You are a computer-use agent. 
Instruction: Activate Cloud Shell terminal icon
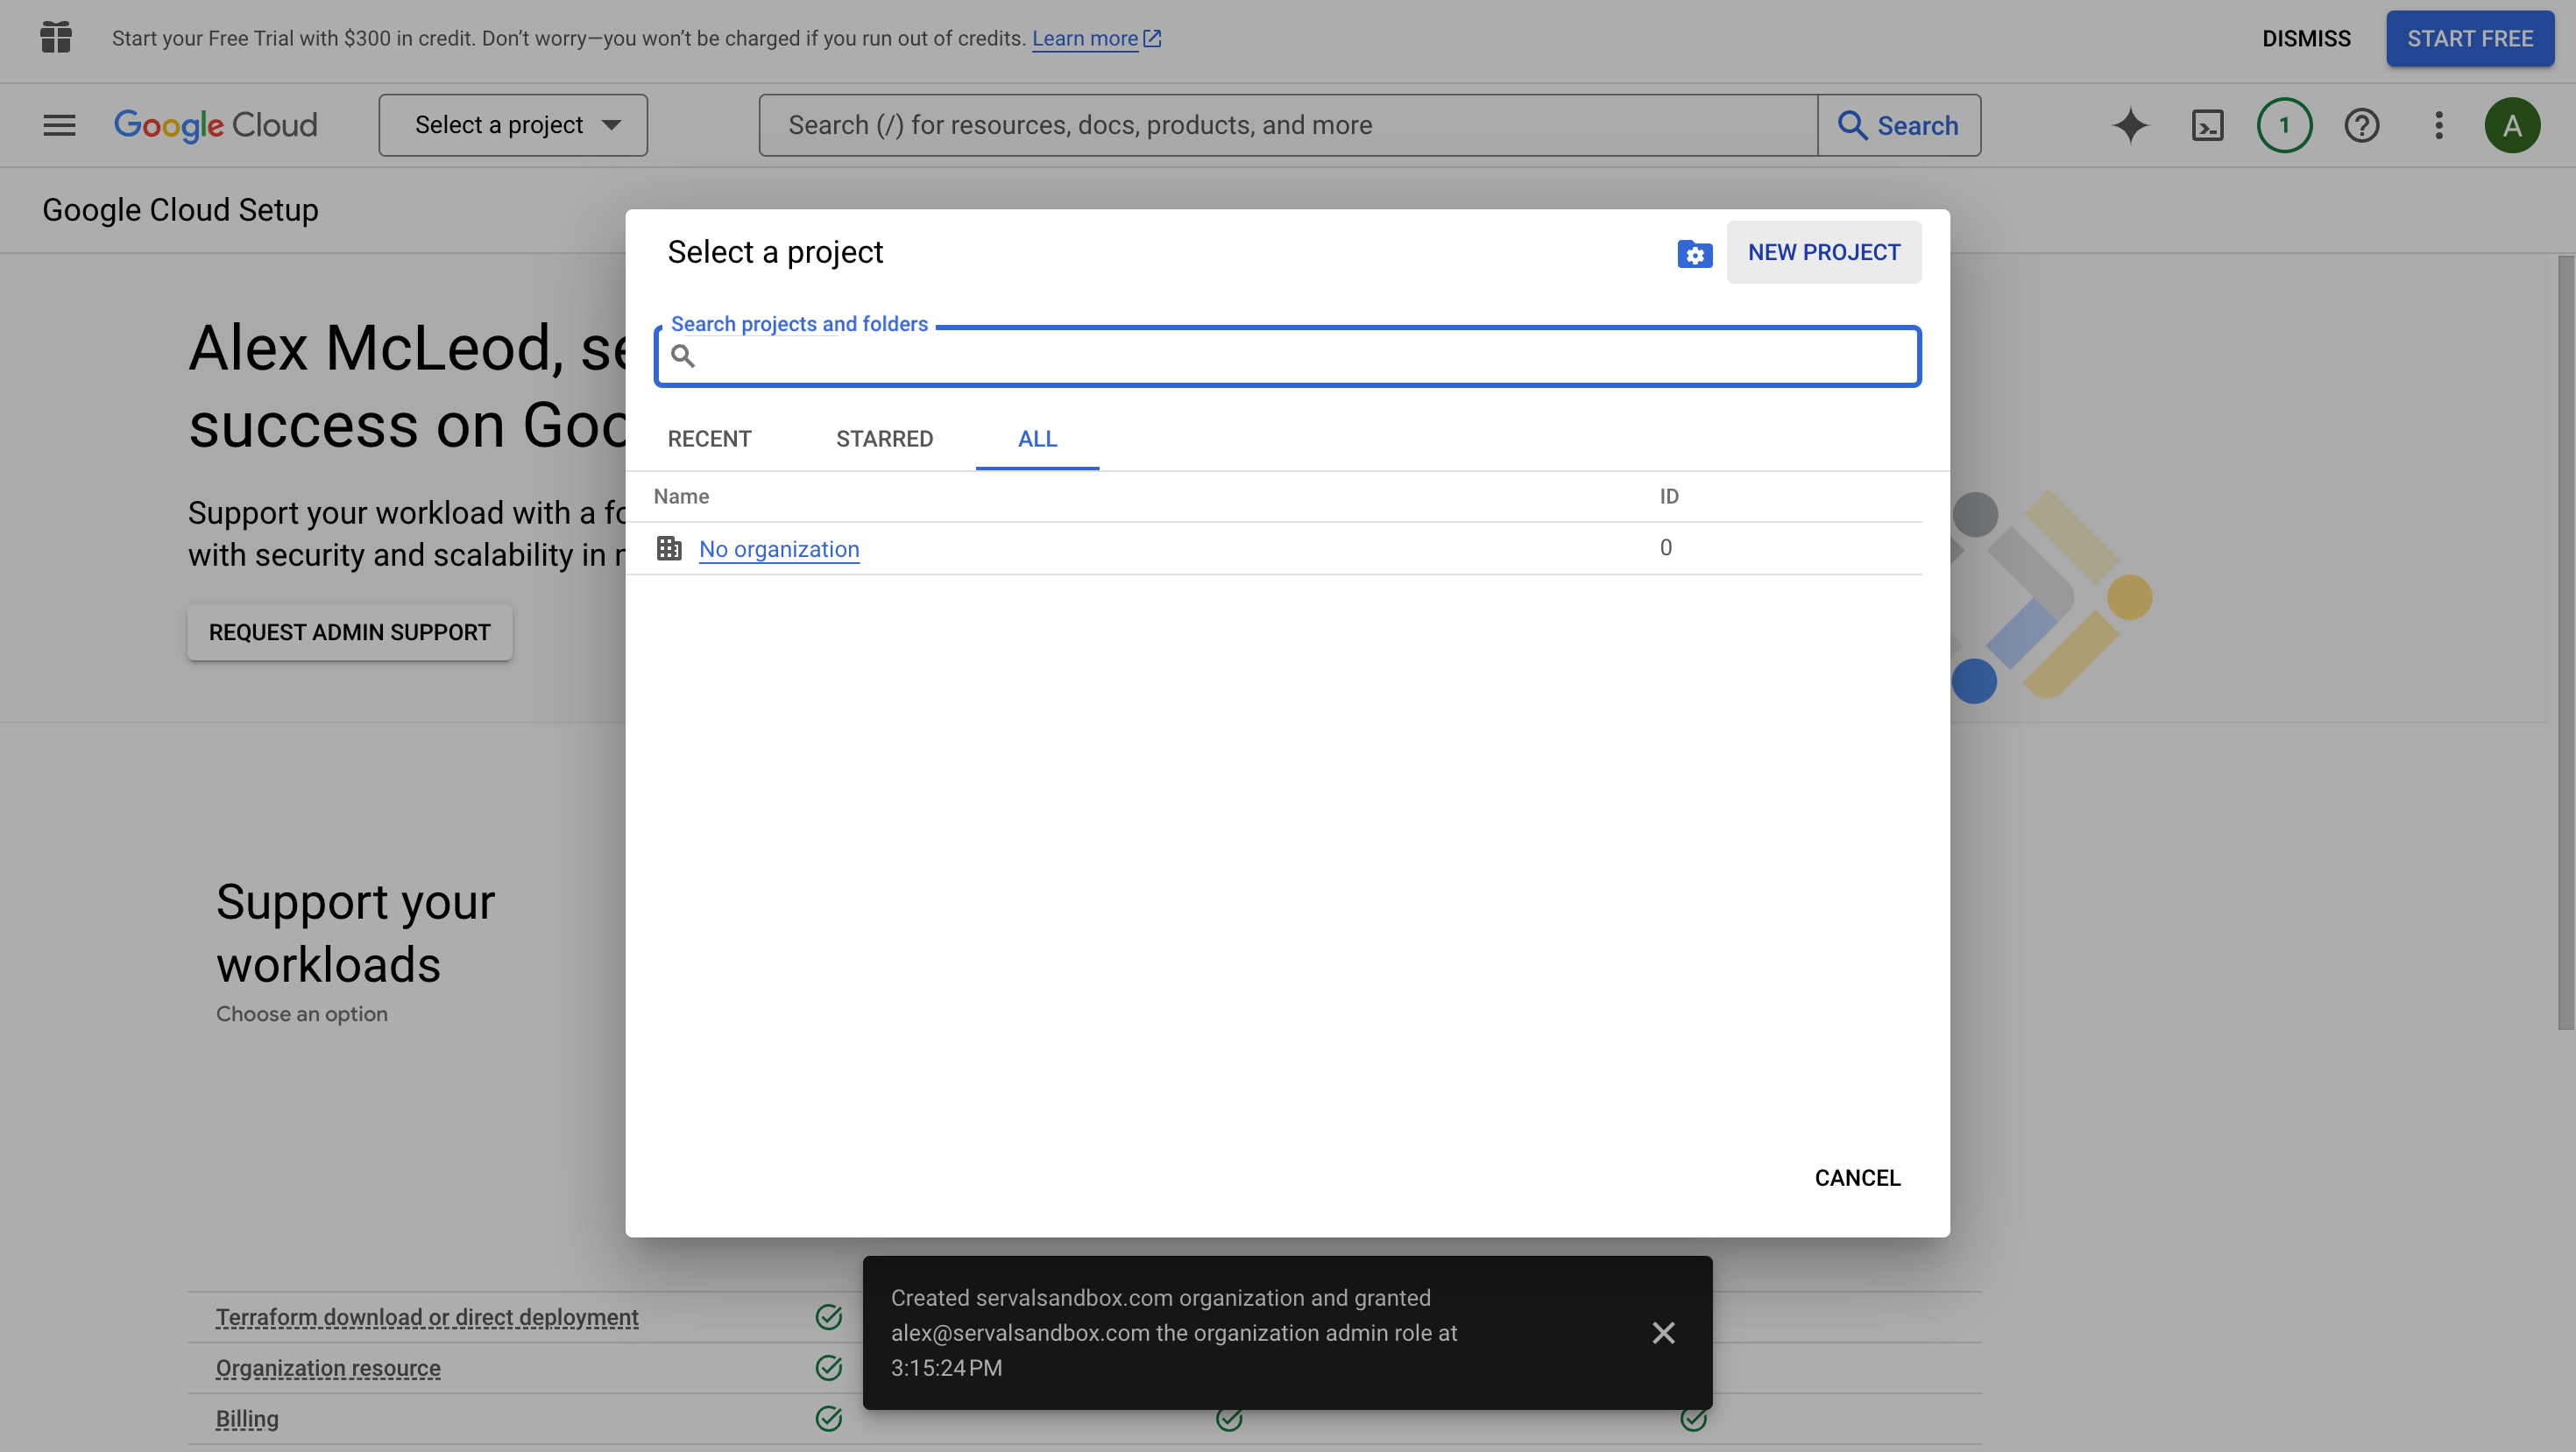(x=2207, y=125)
